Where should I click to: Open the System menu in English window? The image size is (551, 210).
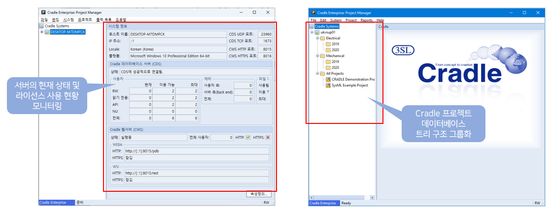336,20
